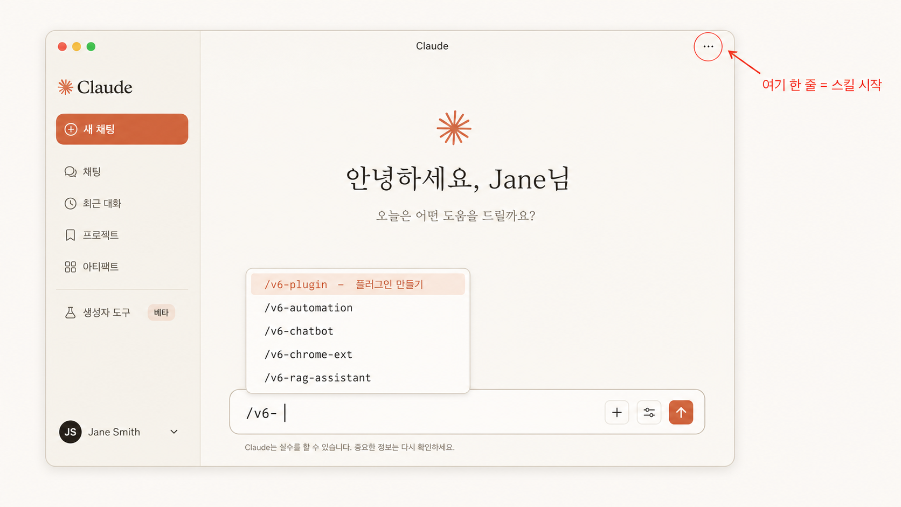Click the JS user avatar

coord(71,432)
